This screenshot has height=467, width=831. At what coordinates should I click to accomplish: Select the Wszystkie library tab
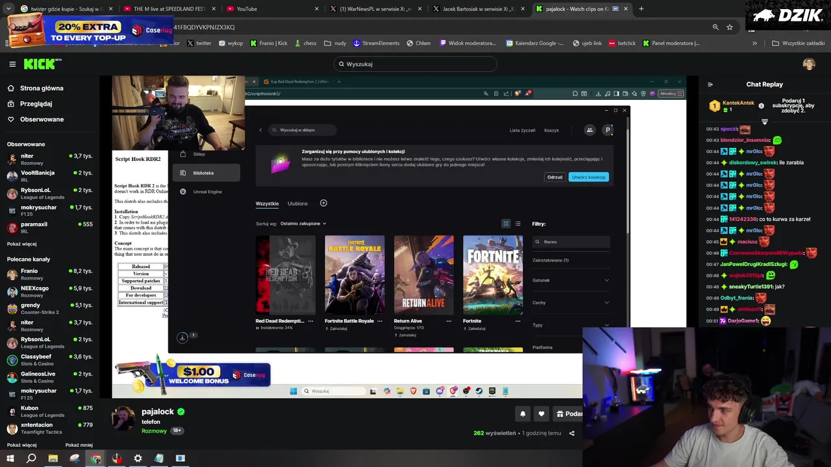coord(267,204)
